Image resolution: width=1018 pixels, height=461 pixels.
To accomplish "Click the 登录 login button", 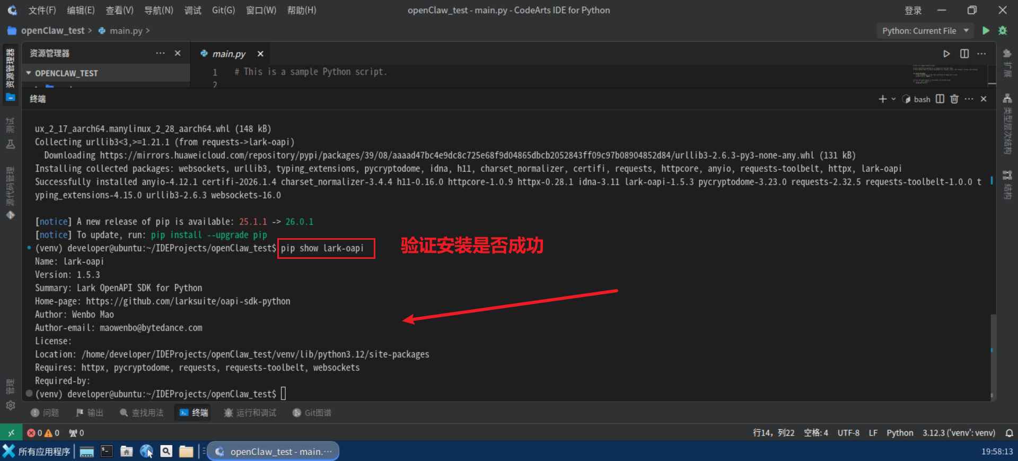I will pyautogui.click(x=913, y=10).
